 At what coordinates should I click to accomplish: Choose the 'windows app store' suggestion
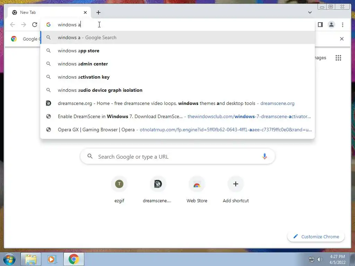(177, 51)
